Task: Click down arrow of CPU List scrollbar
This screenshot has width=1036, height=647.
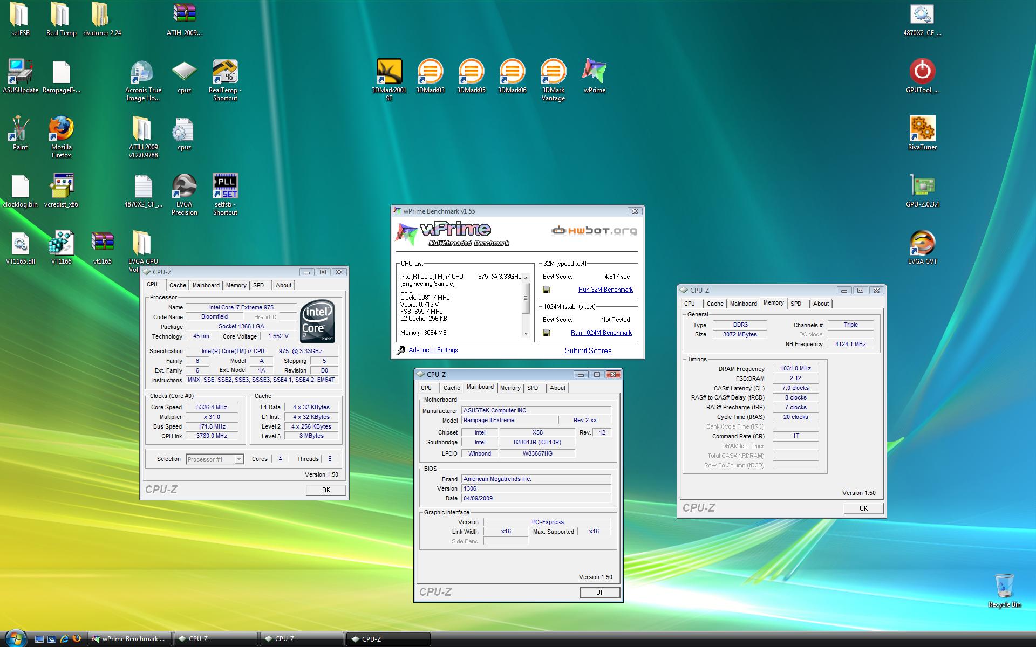Action: coord(526,334)
